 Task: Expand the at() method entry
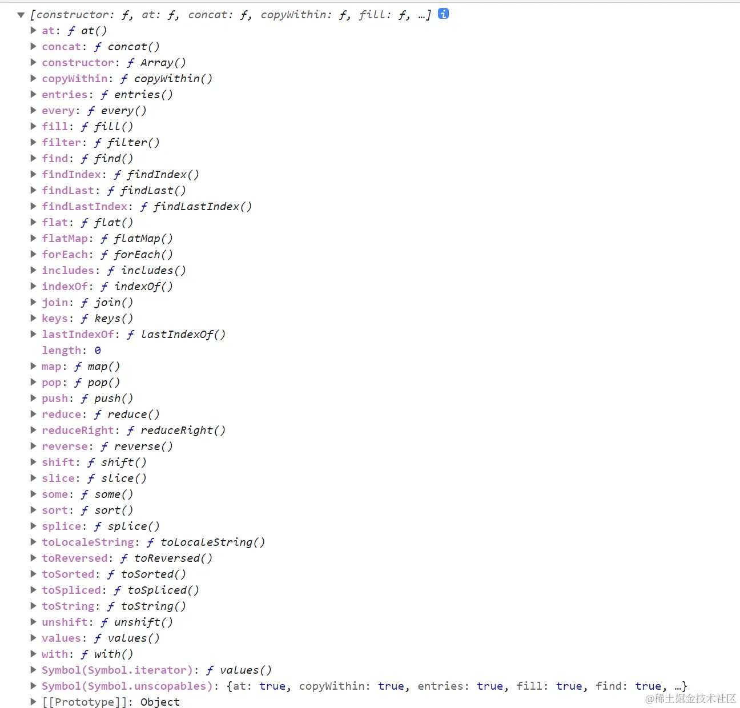33,30
